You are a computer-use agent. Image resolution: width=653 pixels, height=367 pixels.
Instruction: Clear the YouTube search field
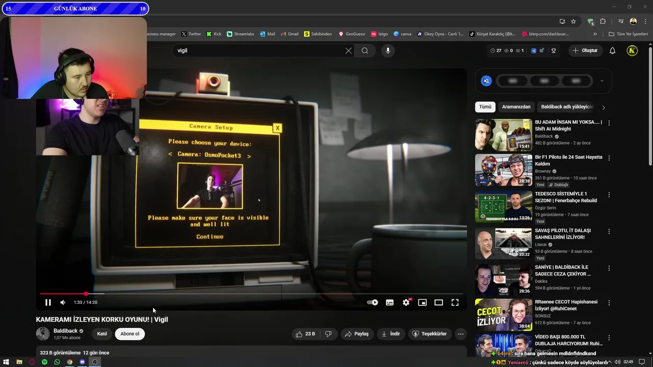tap(348, 50)
